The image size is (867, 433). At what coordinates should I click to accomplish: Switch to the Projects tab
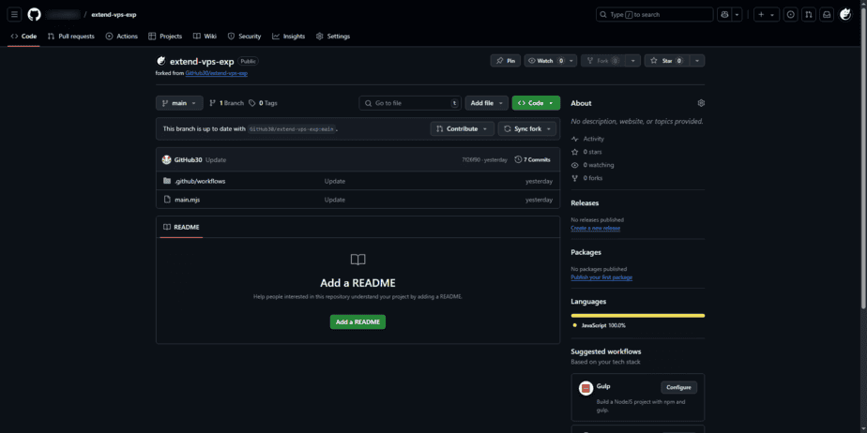coord(165,37)
